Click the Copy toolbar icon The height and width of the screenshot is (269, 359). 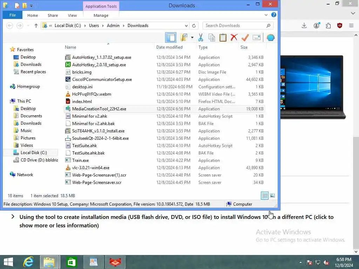click(x=212, y=37)
